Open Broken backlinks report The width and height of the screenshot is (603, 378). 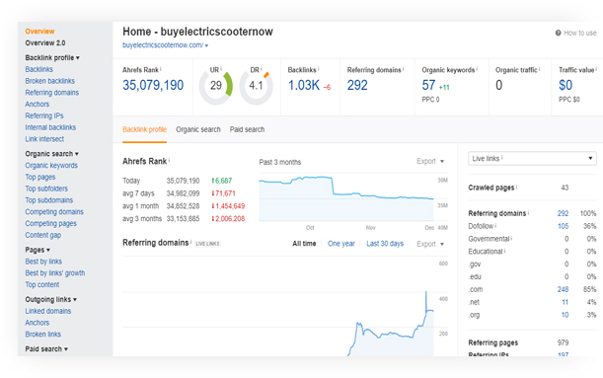click(x=50, y=81)
